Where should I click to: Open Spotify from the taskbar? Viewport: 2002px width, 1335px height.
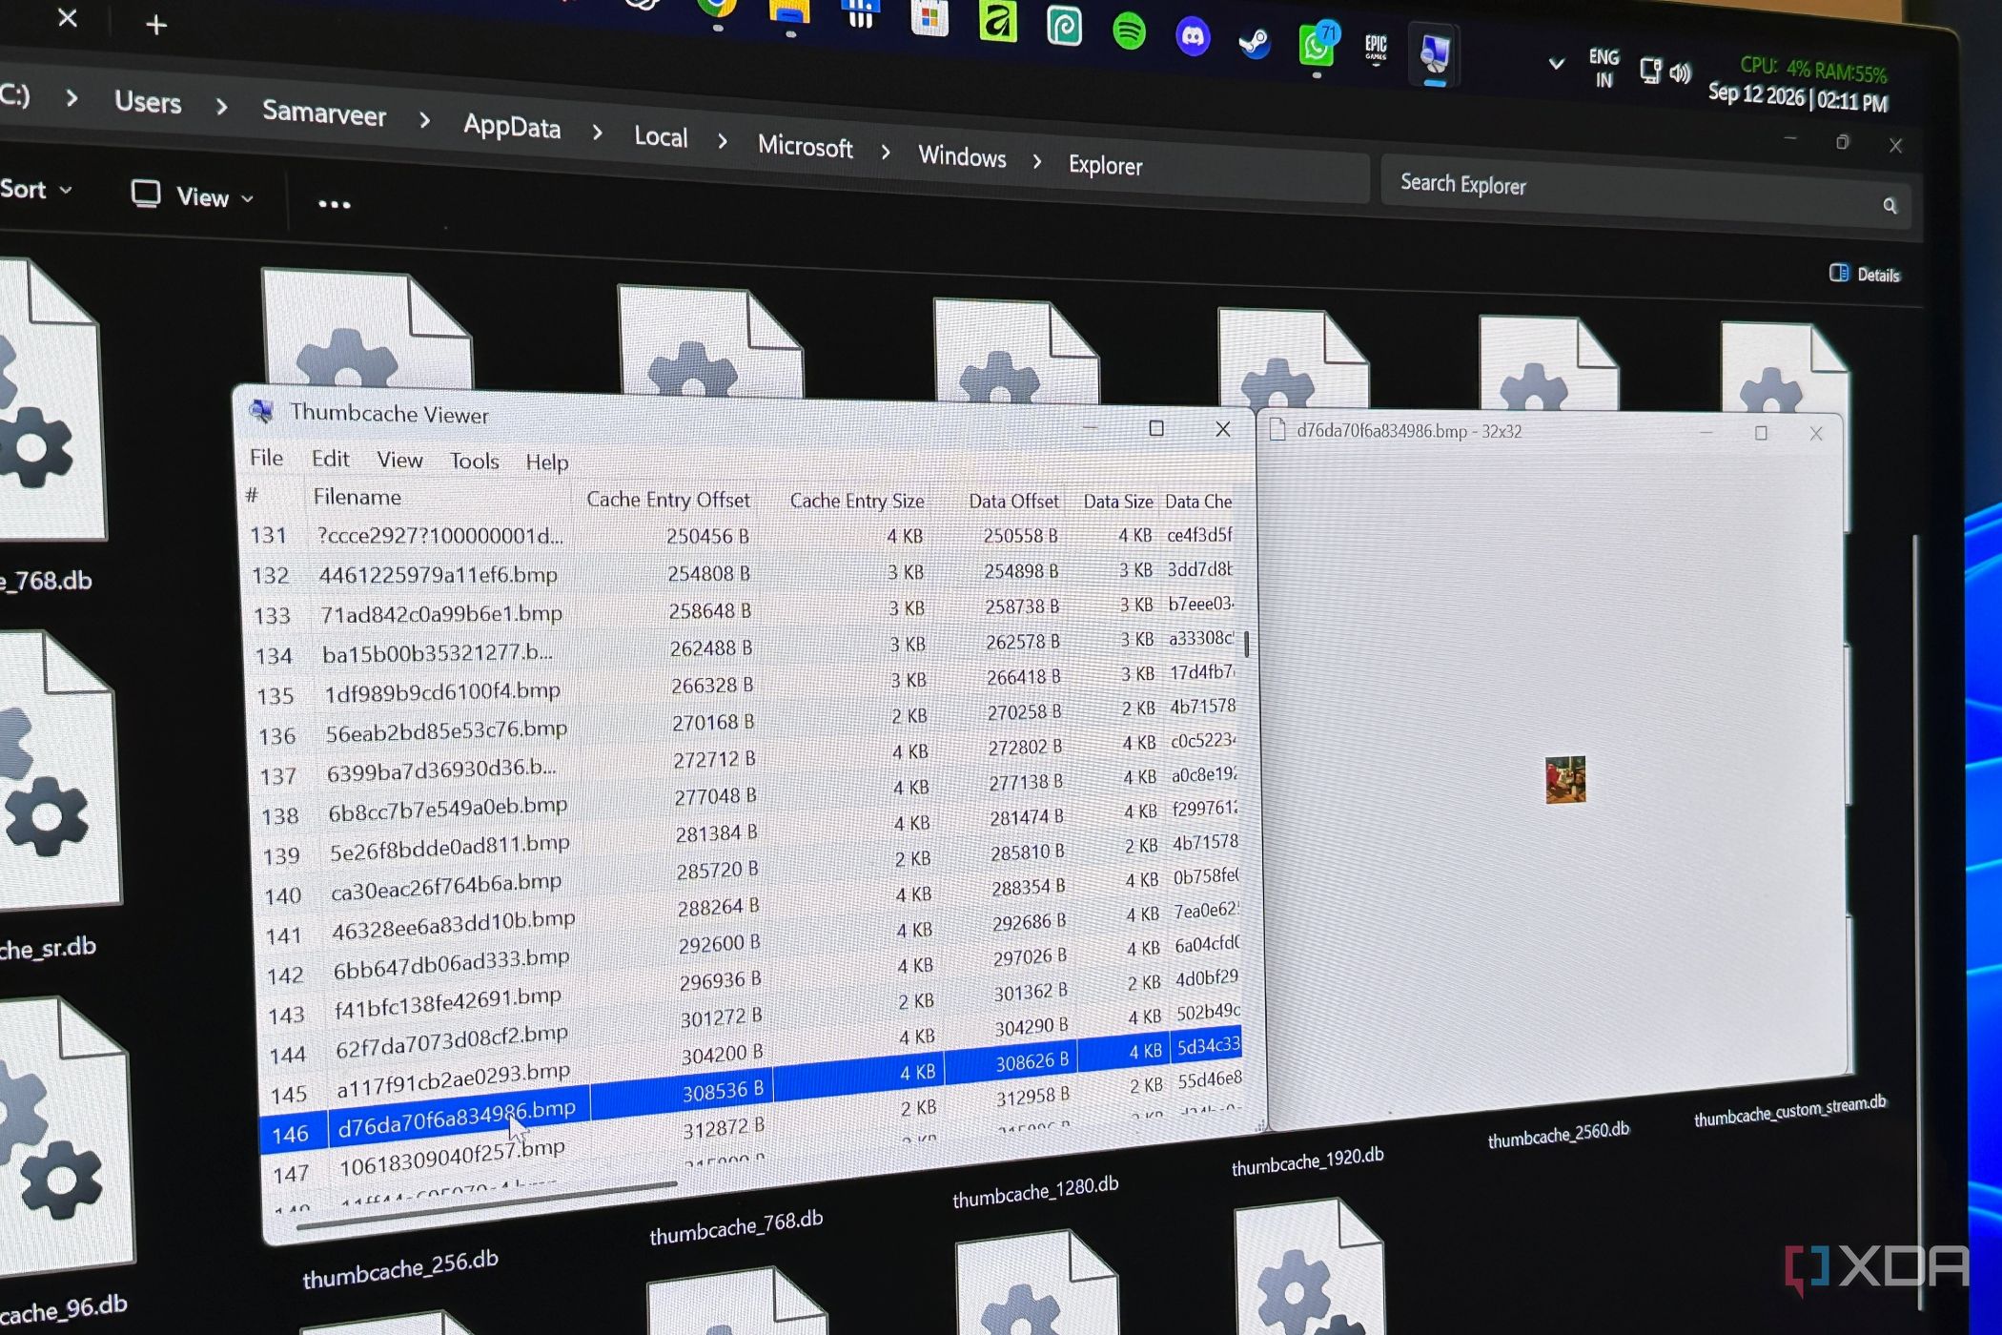coord(1129,31)
